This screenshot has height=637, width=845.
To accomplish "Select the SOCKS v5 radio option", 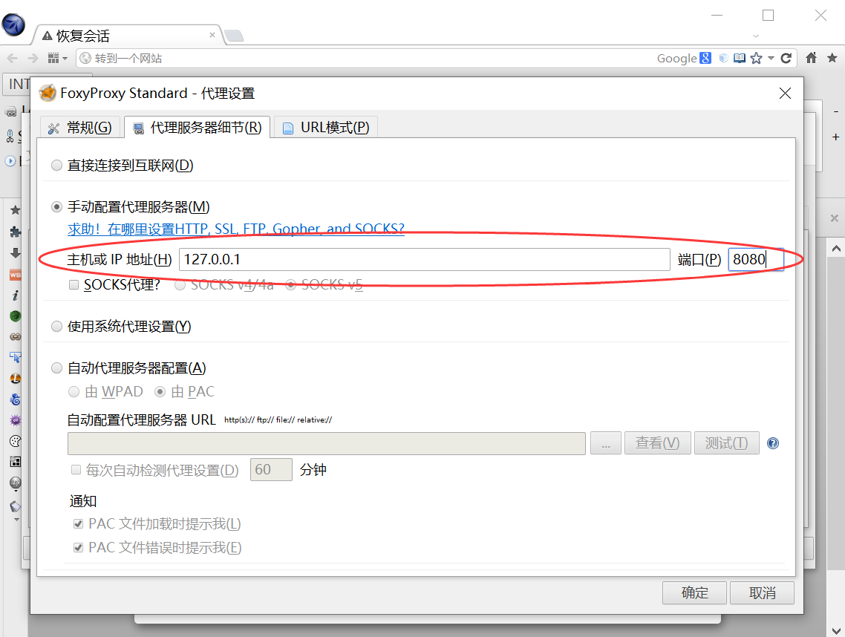I will pos(290,284).
